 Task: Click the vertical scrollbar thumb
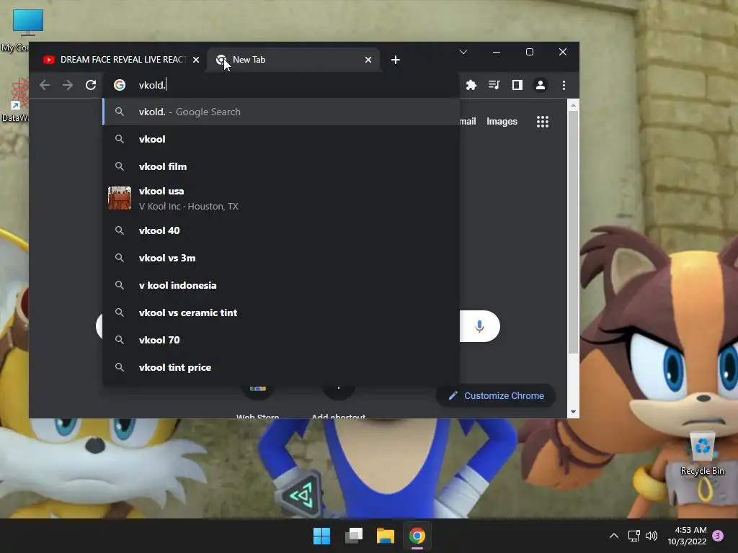pyautogui.click(x=573, y=233)
